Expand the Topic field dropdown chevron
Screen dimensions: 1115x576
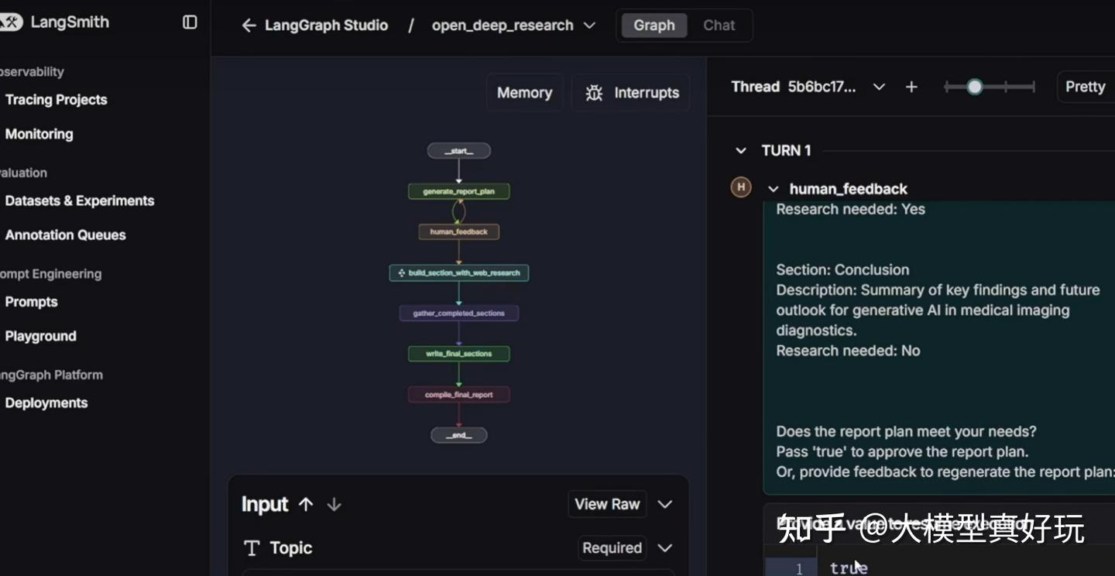[664, 547]
